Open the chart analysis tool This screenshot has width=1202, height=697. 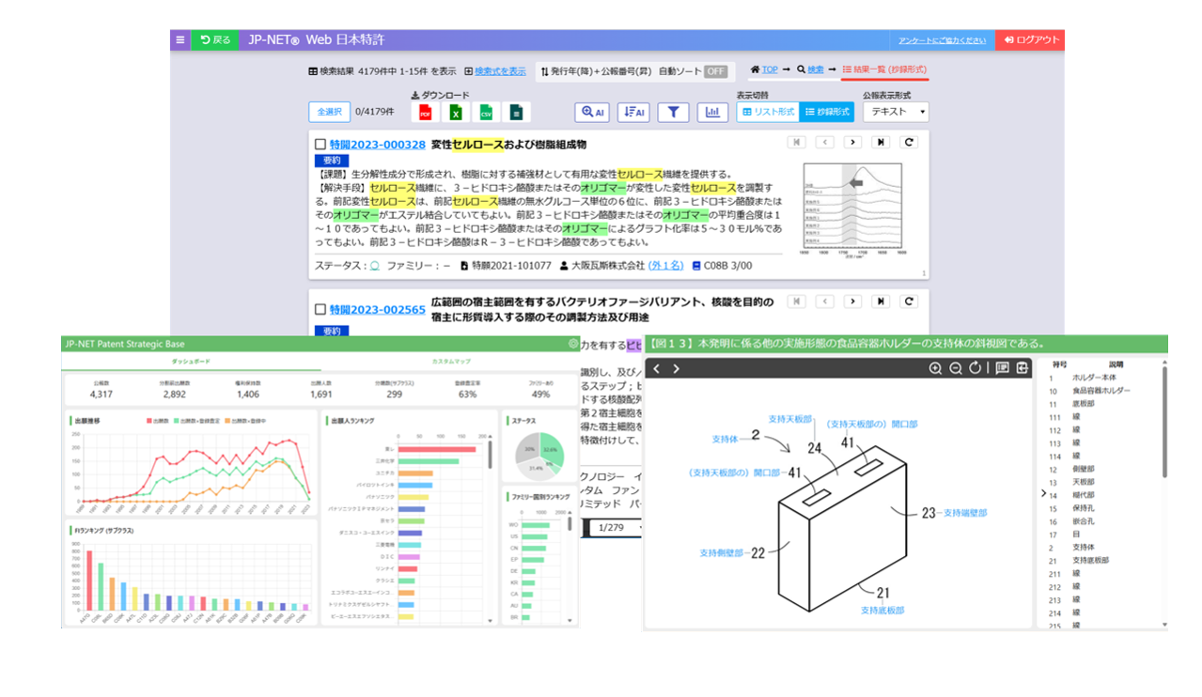click(x=712, y=112)
